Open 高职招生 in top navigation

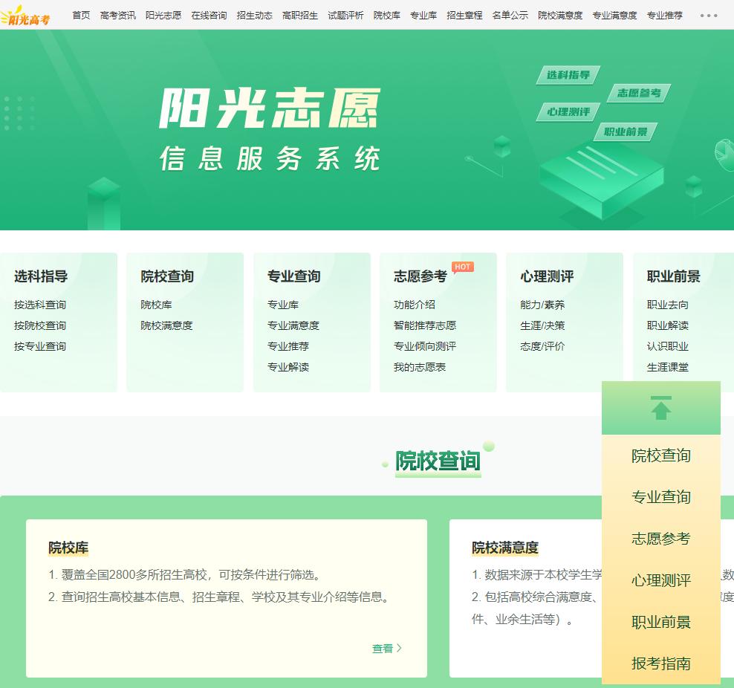coord(300,16)
